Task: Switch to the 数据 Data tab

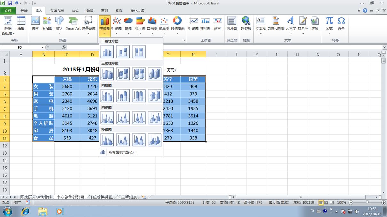Action: click(90, 11)
